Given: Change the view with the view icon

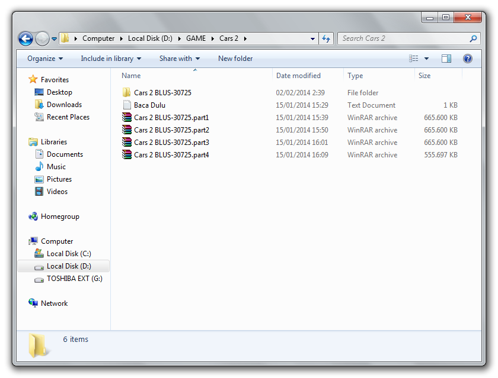Looking at the screenshot, I should click(x=414, y=59).
